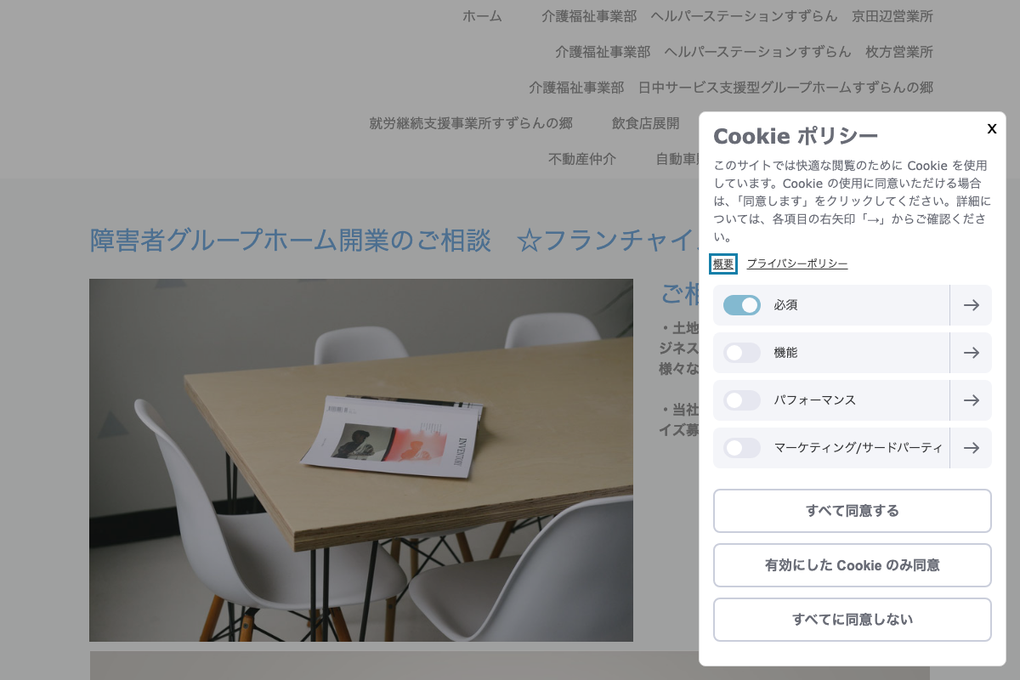
Task: Click the Cookie ポリシー title text
Action: coord(796,136)
